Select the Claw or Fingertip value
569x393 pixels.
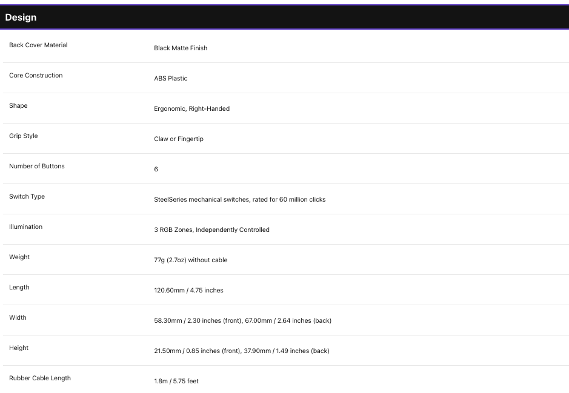(179, 139)
